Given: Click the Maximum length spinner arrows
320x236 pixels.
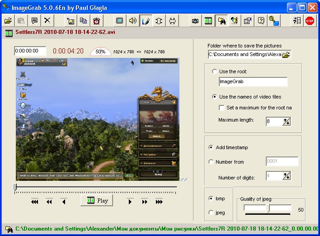Looking at the screenshot, I should pyautogui.click(x=287, y=121).
